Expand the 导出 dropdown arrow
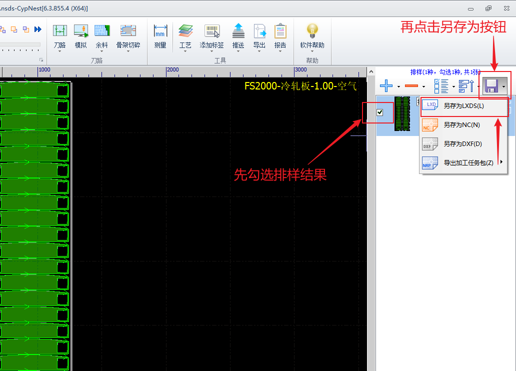Image resolution: width=516 pixels, height=371 pixels. click(259, 51)
